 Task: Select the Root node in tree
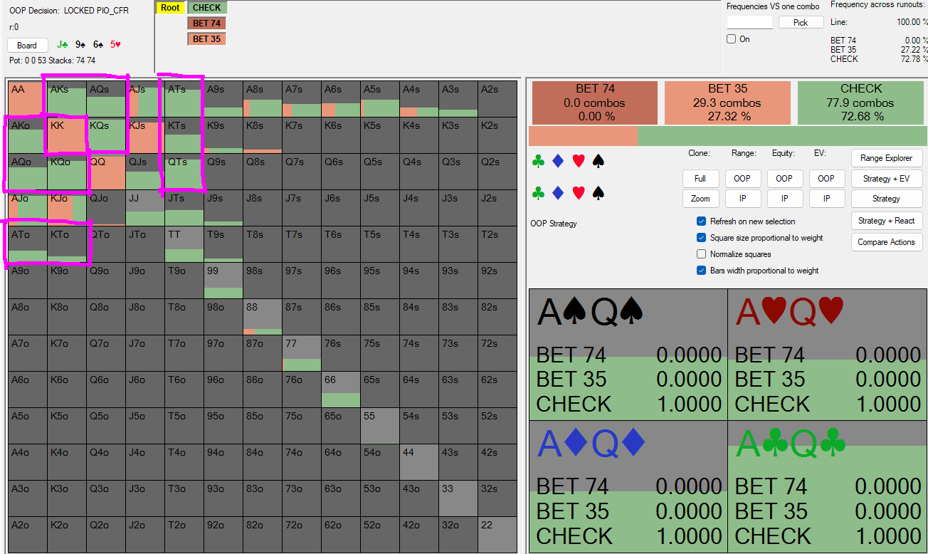(170, 8)
